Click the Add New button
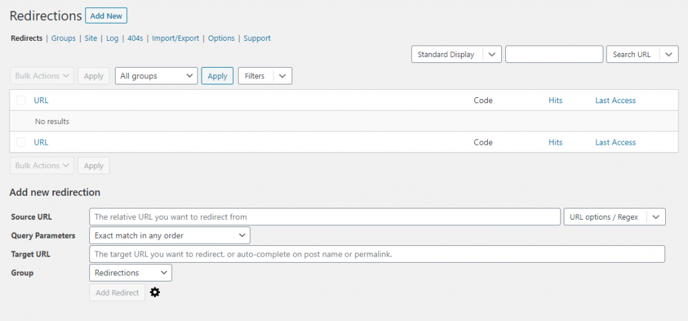688x321 pixels. (106, 16)
